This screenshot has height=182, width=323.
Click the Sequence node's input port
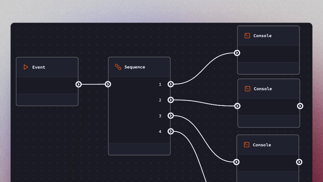pos(108,84)
